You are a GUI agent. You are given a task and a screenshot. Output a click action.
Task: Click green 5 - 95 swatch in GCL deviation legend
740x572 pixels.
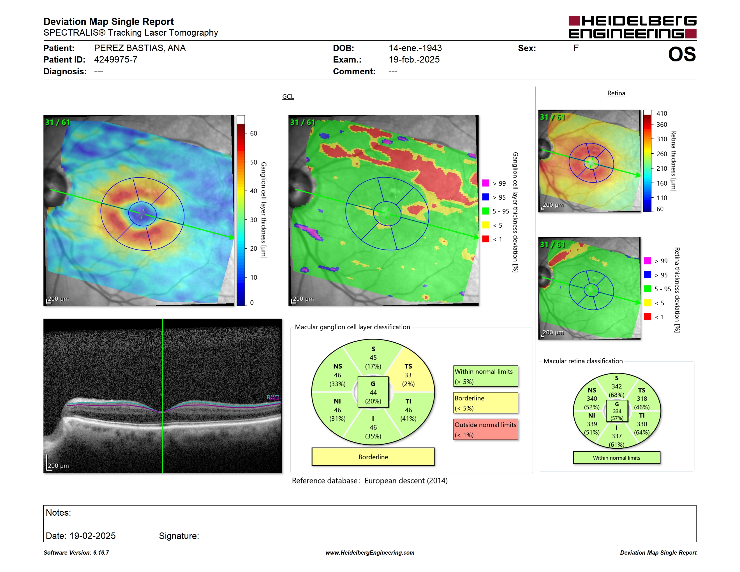point(485,211)
